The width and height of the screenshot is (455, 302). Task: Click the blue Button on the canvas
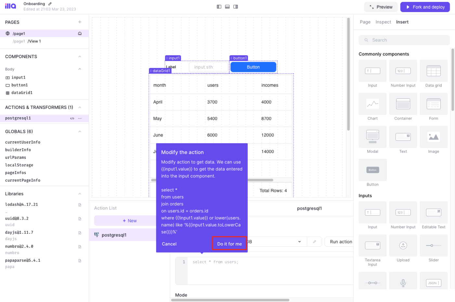coord(253,67)
